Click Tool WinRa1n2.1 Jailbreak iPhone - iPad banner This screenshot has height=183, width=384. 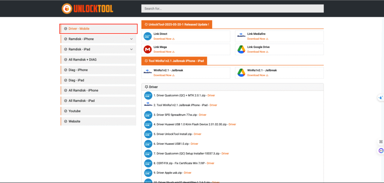(x=174, y=61)
